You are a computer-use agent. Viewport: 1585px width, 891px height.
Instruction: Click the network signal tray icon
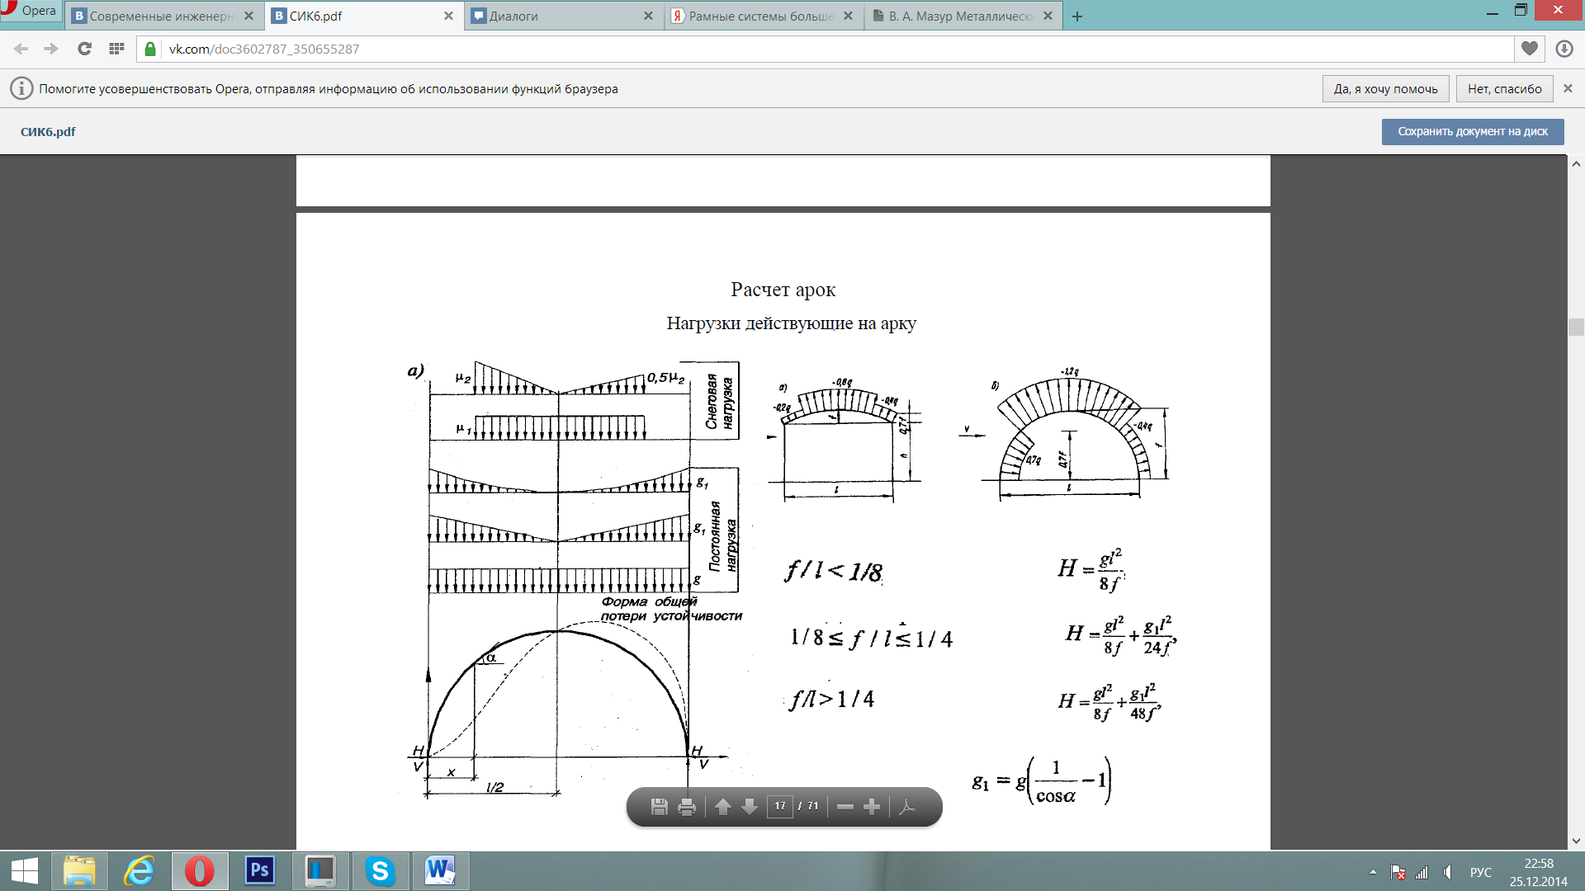[x=1422, y=871]
